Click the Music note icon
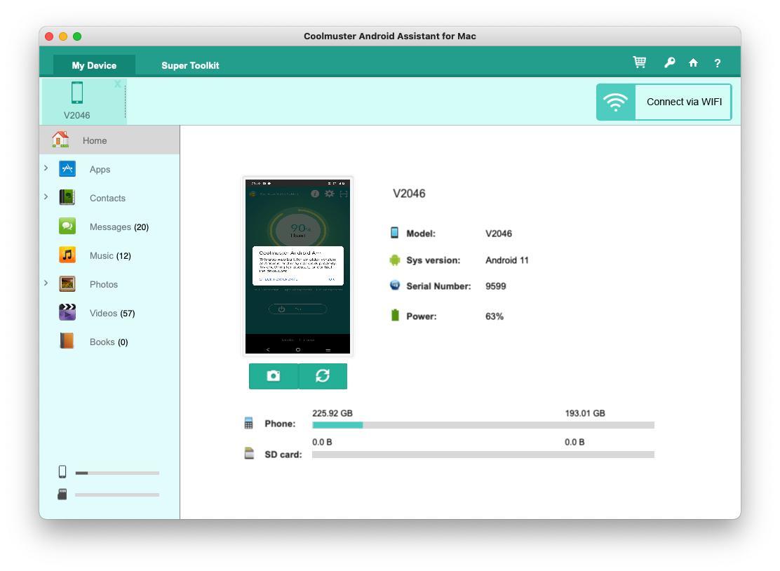The height and width of the screenshot is (571, 780). click(67, 255)
